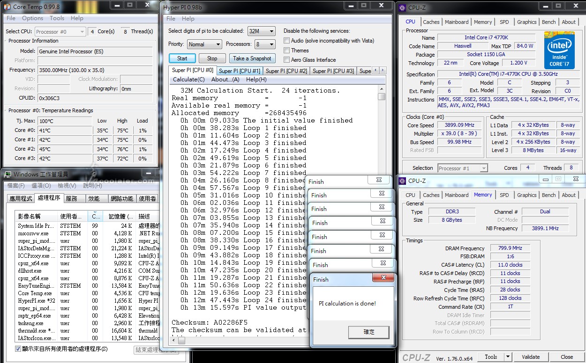
Task: Select the thermald.exe process row
Action: coord(87,331)
